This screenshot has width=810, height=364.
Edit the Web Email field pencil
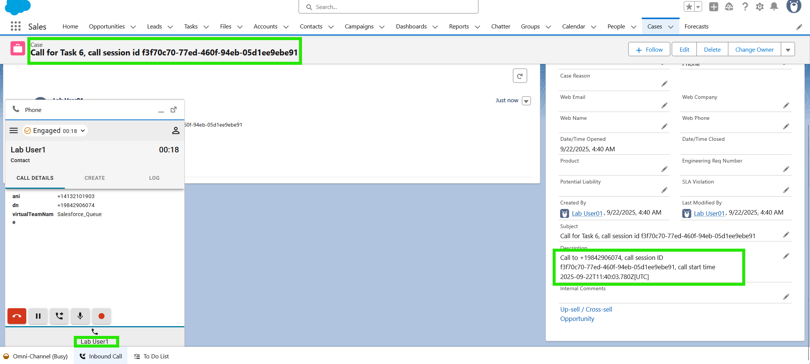tap(664, 106)
